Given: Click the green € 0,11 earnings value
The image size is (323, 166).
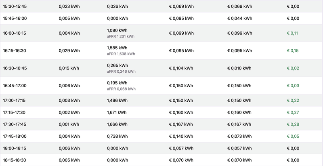Looking at the screenshot, I should click(x=292, y=33).
